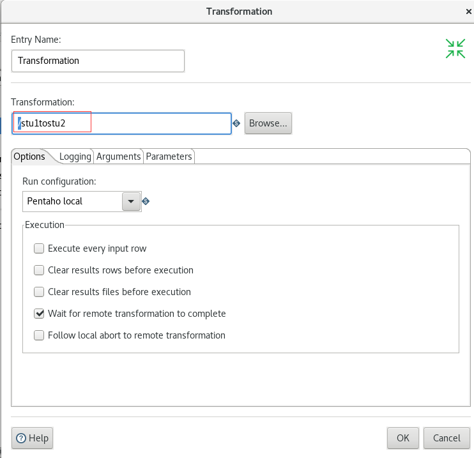Tick Clear results files before execution
The height and width of the screenshot is (458, 474).
39,292
